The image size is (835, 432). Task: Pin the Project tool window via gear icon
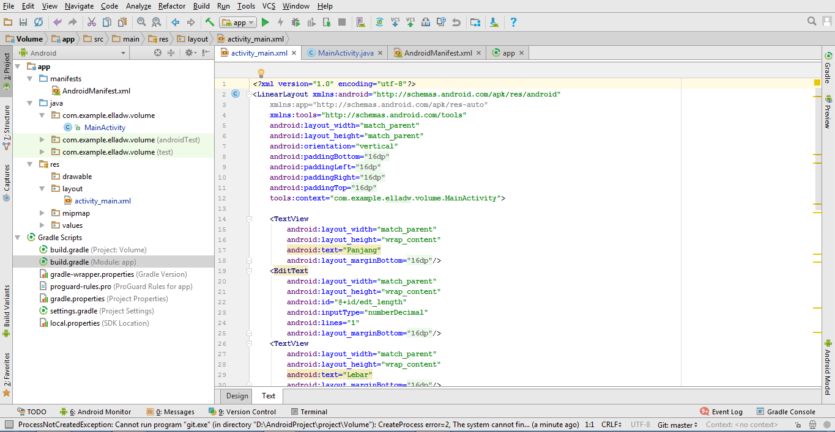(189, 53)
